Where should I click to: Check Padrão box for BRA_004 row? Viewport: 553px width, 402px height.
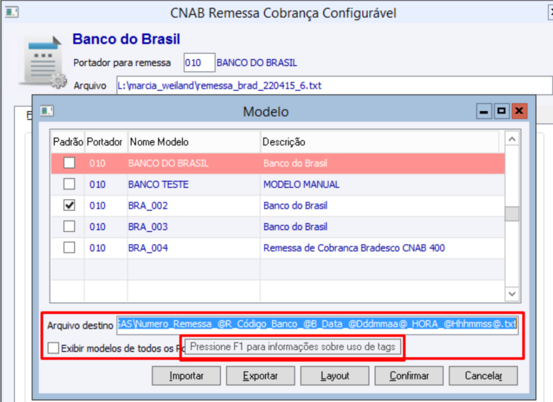(69, 248)
